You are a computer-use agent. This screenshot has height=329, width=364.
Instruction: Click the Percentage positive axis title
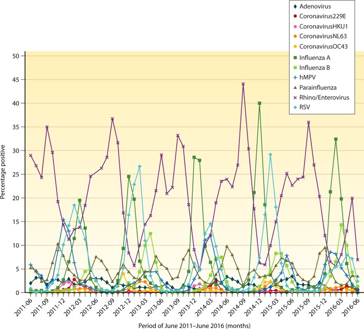coord(2,171)
